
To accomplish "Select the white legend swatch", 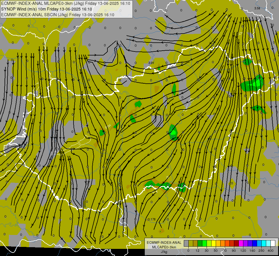I will (x=273, y=243).
